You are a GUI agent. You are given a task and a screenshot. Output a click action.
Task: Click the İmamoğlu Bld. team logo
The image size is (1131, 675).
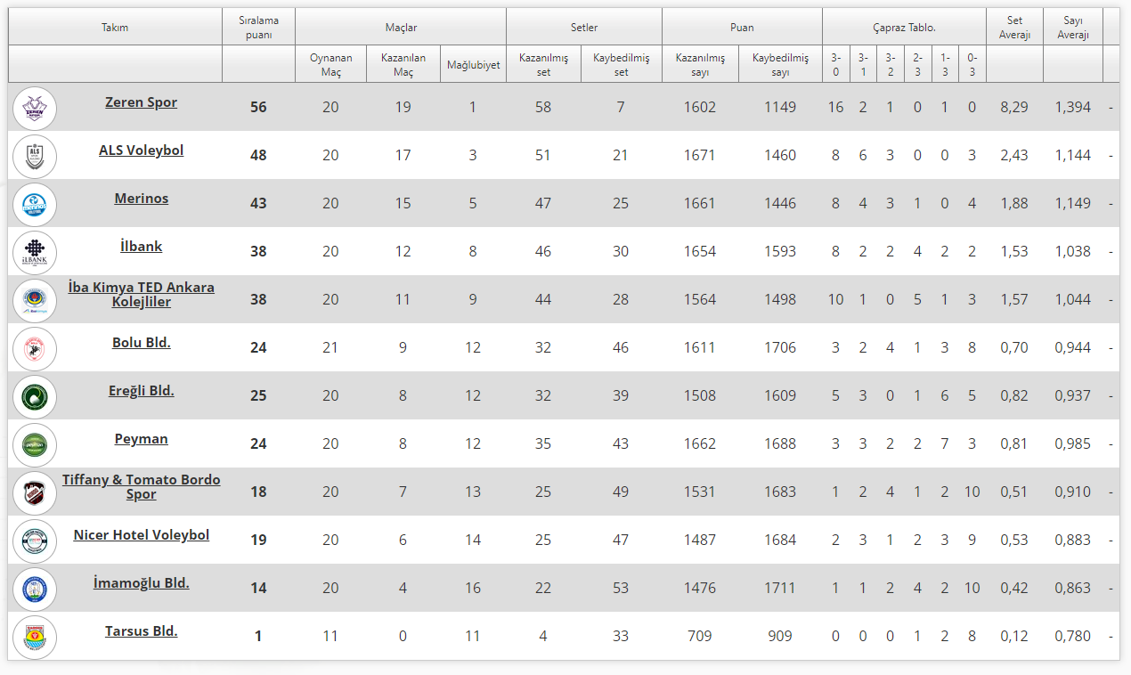click(35, 590)
